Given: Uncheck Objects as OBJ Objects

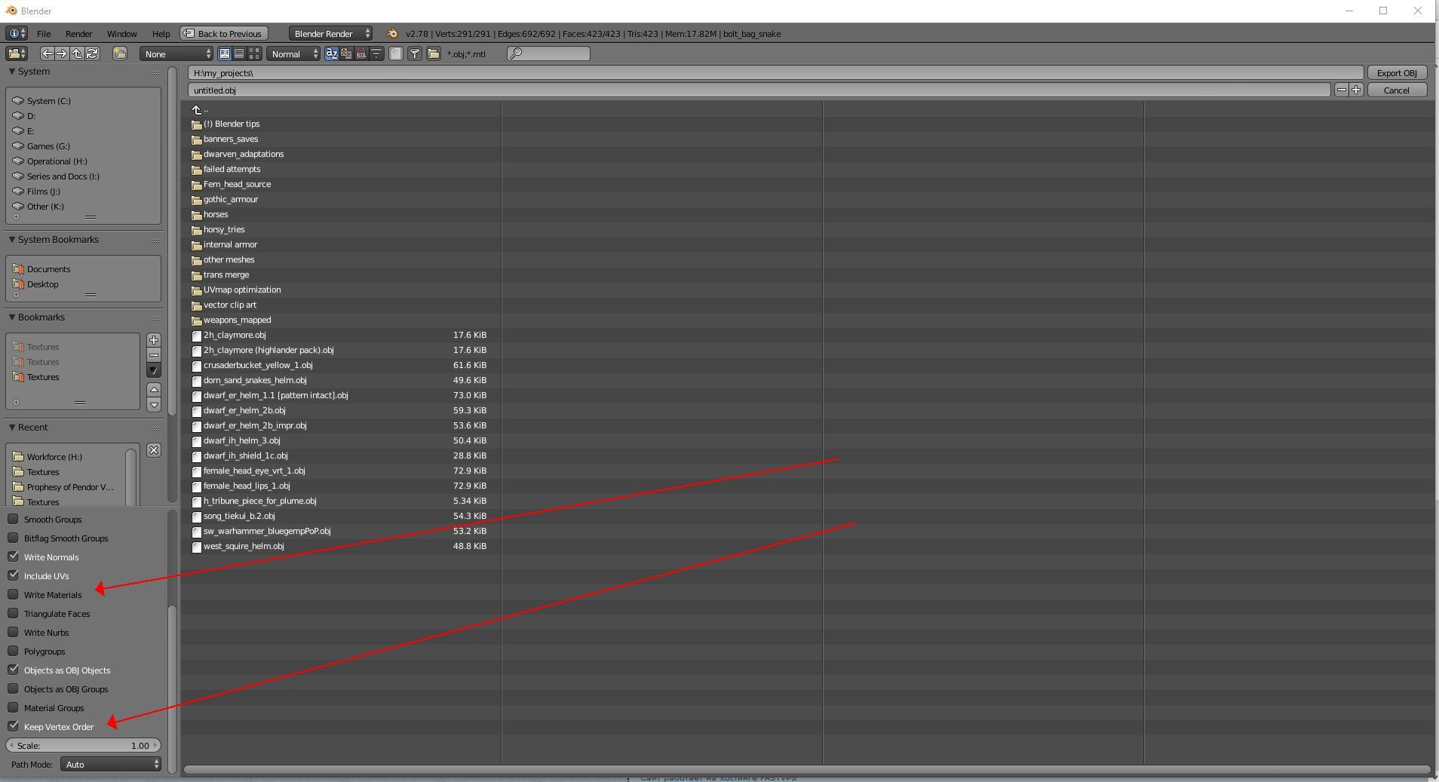Looking at the screenshot, I should tap(13, 670).
